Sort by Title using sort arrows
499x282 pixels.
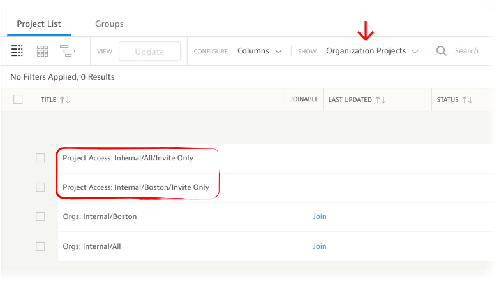click(x=64, y=100)
